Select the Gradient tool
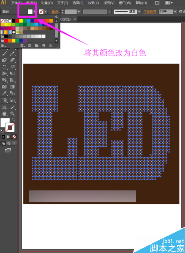The height and width of the screenshot is (253, 185). tap(13, 87)
